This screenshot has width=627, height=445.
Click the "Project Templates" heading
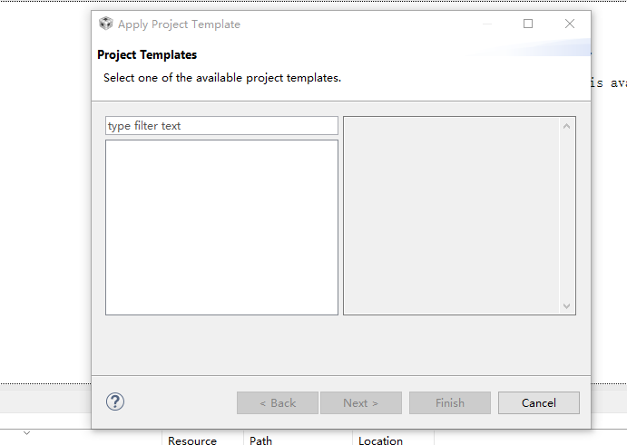[x=147, y=55]
